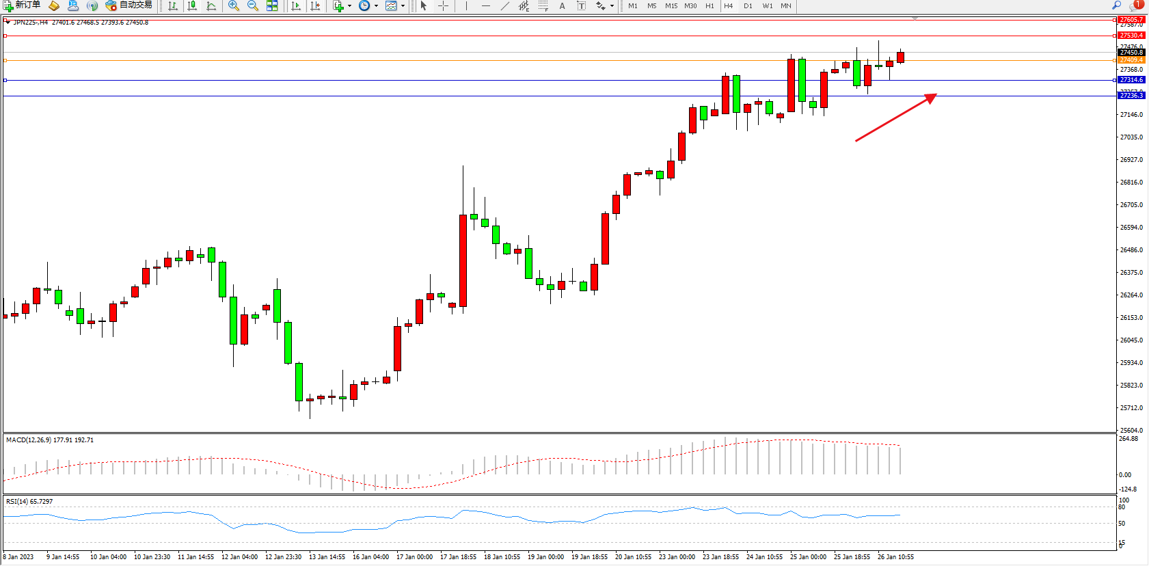Click the search magnifier at top right

tap(1117, 5)
